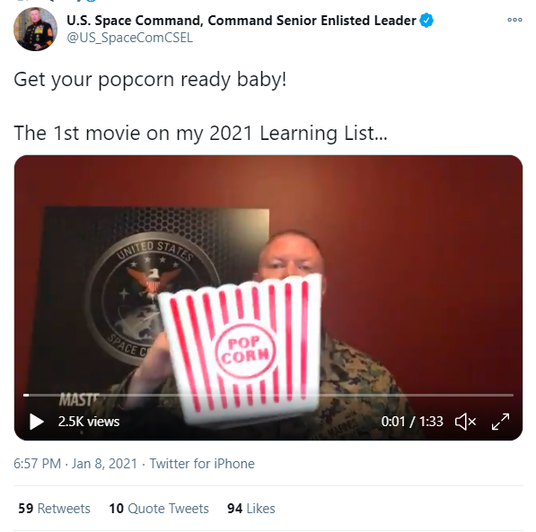Play the popcorn video
The height and width of the screenshot is (532, 536).
[37, 422]
